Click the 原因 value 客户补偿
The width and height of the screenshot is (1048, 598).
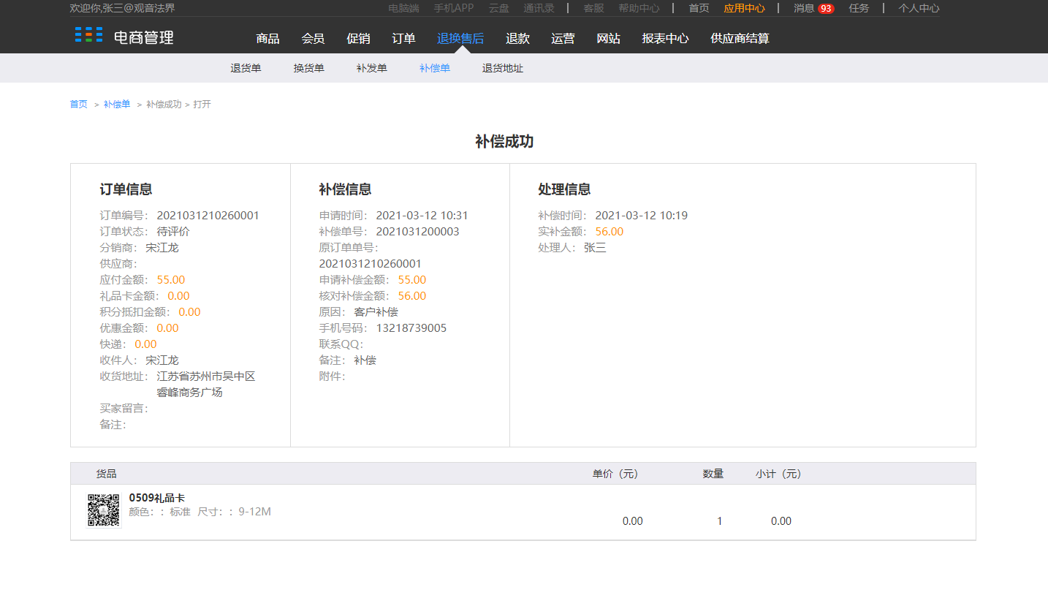click(376, 312)
